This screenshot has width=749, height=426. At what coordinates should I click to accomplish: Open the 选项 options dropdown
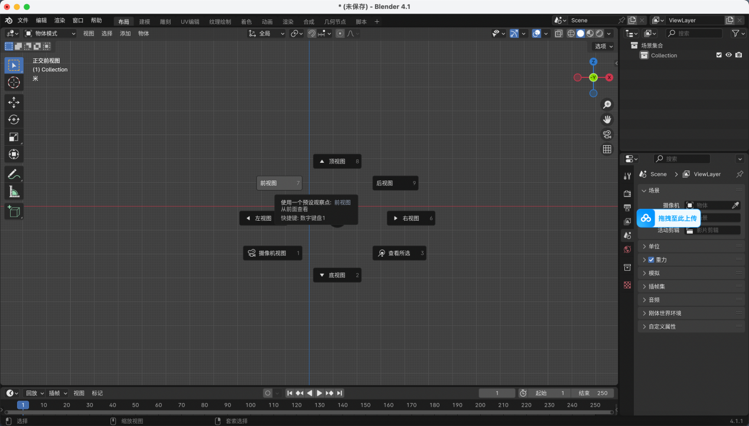[x=604, y=46]
